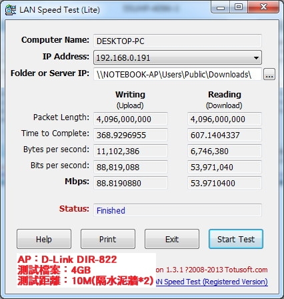Image resolution: width=284 pixels, height=299 pixels.
Task: Click the LAN Speed Test (Lite) title text
Action: click(59, 10)
